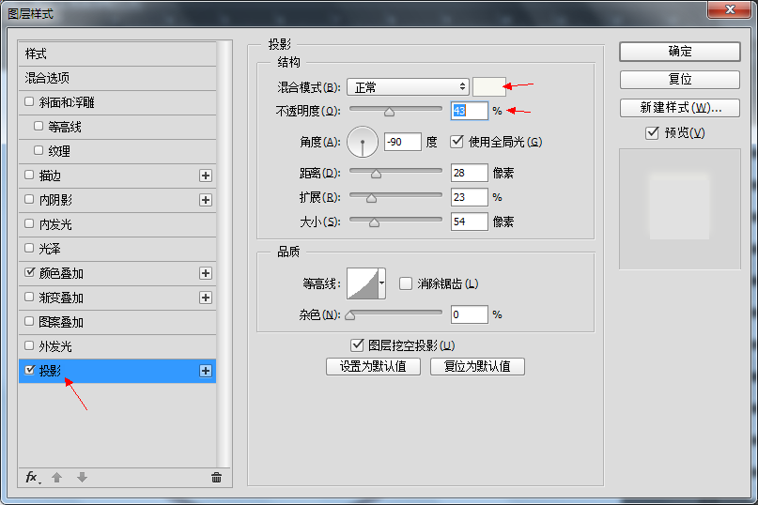Viewport: 758px width, 505px height.
Task: Enable the 外发光 checkbox
Action: pos(29,345)
